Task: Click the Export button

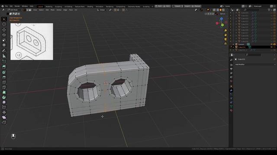Action: 177,6
